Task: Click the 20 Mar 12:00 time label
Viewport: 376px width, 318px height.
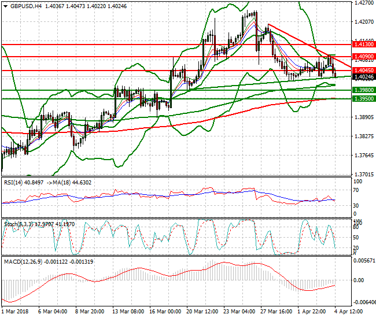Action: coord(202,312)
